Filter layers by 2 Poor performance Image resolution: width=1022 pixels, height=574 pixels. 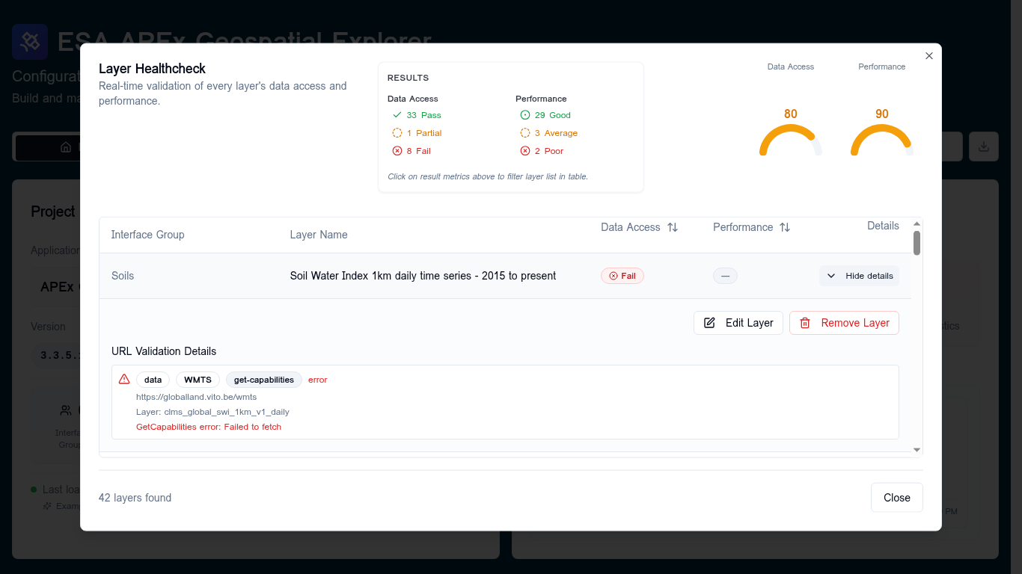point(542,151)
